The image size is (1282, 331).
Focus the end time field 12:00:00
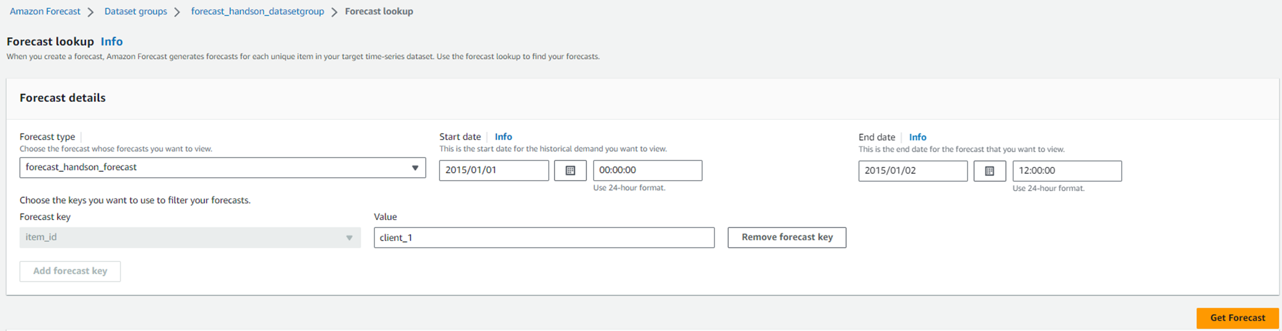click(1067, 171)
